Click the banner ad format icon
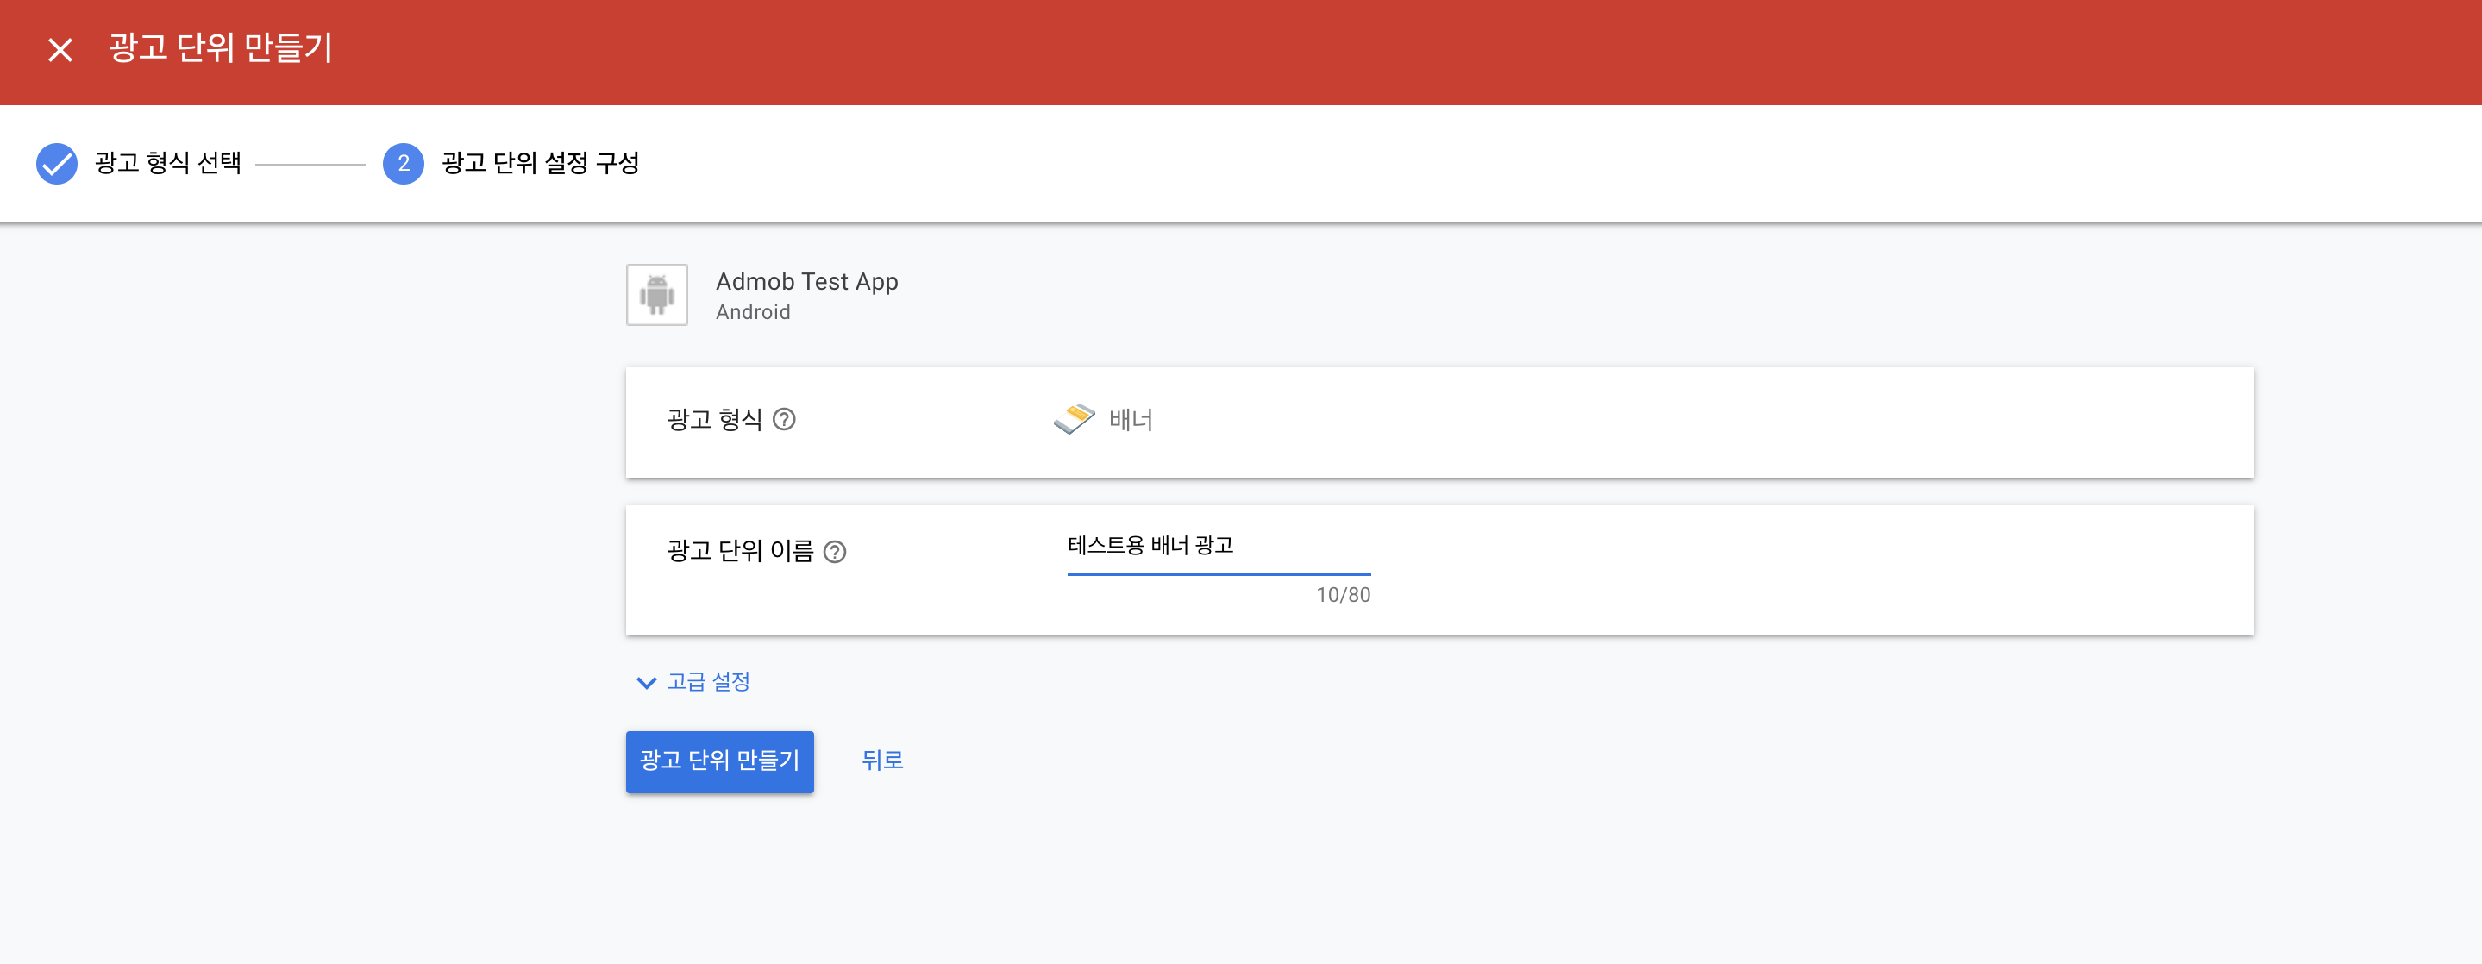The width and height of the screenshot is (2482, 964). coord(1074,419)
